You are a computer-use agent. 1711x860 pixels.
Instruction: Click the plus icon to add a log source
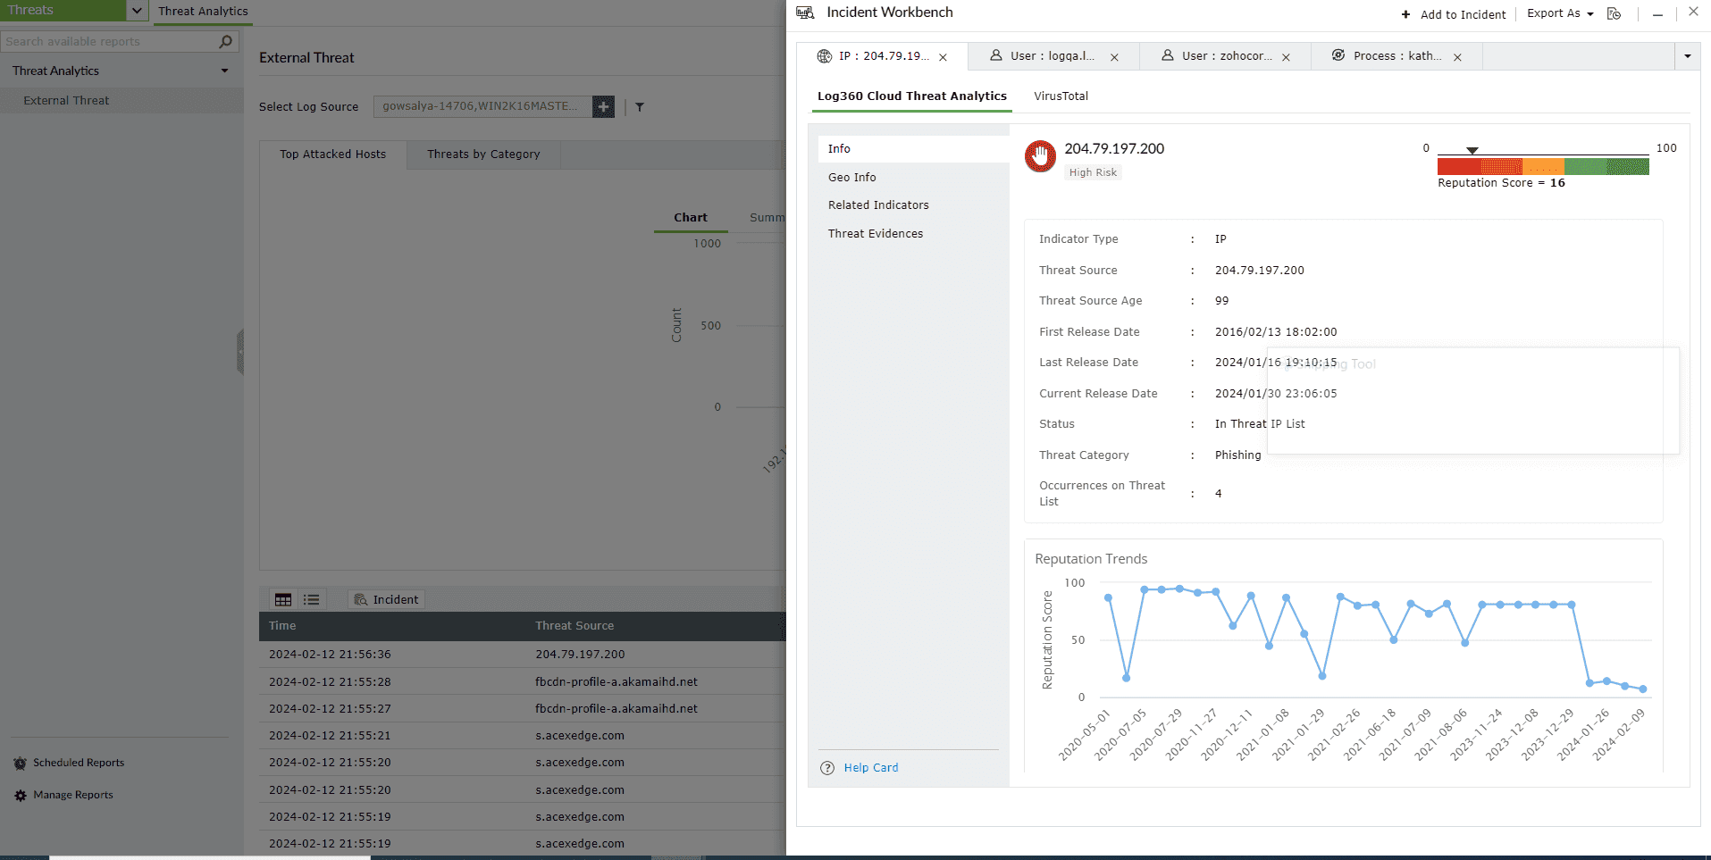tap(603, 106)
